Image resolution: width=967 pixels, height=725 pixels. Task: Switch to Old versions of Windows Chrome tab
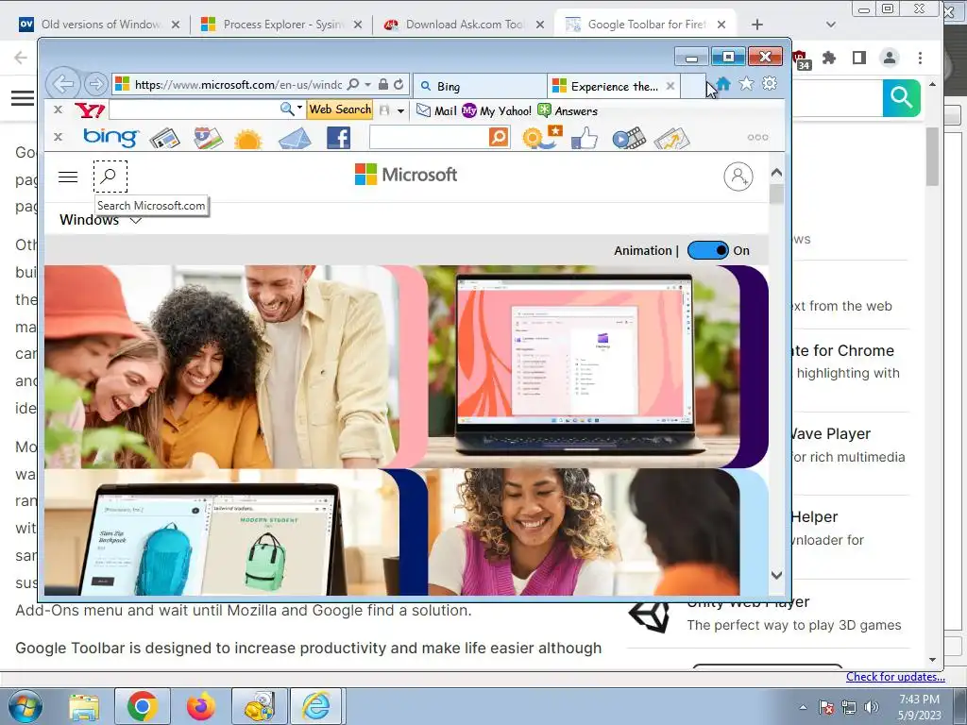[98, 25]
